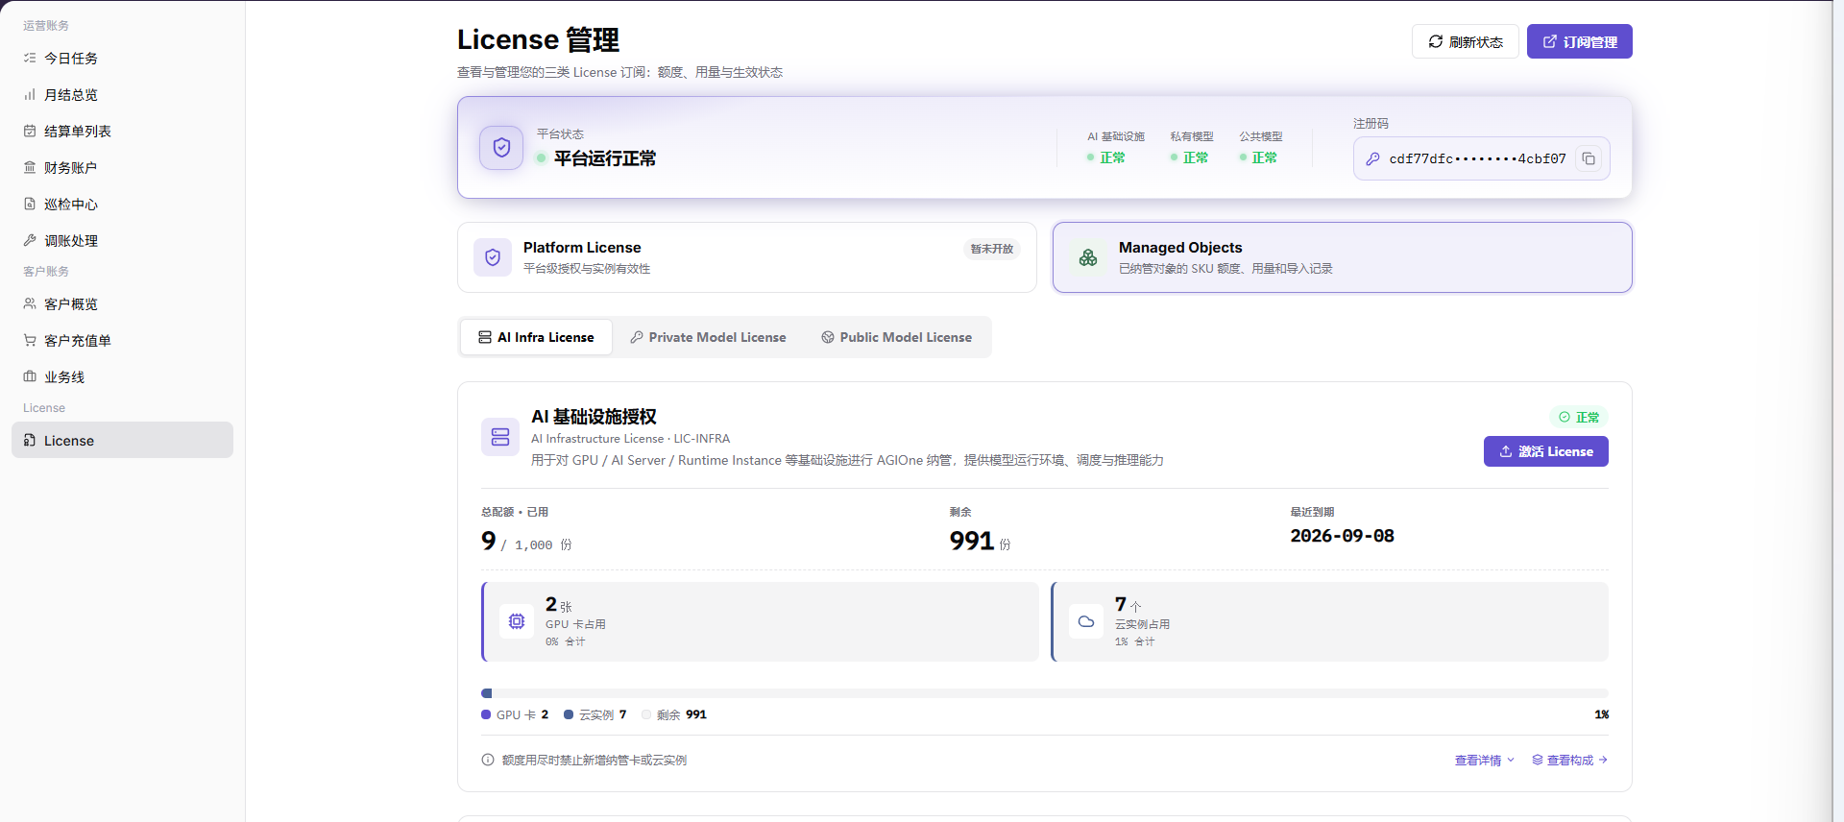Expand 查看详情 dropdown
This screenshot has width=1844, height=822.
coord(1484,760)
